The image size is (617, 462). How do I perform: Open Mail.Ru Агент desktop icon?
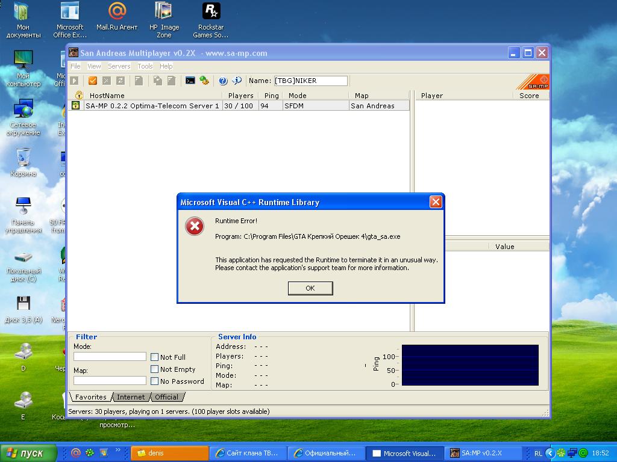[117, 17]
